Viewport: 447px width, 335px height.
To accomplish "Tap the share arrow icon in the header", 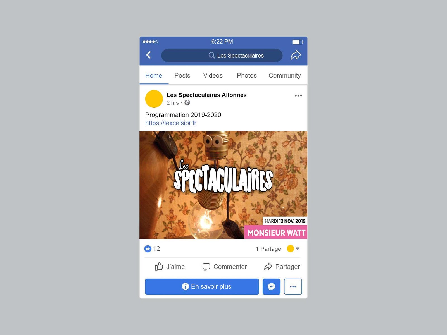I will [296, 55].
